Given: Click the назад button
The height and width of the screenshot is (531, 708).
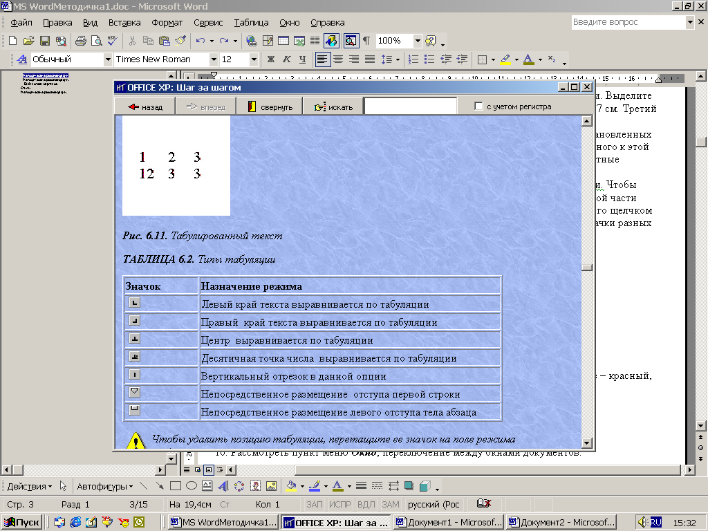Looking at the screenshot, I should click(145, 107).
